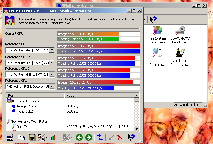Click scrollbar down arrow in results list

click(137, 129)
